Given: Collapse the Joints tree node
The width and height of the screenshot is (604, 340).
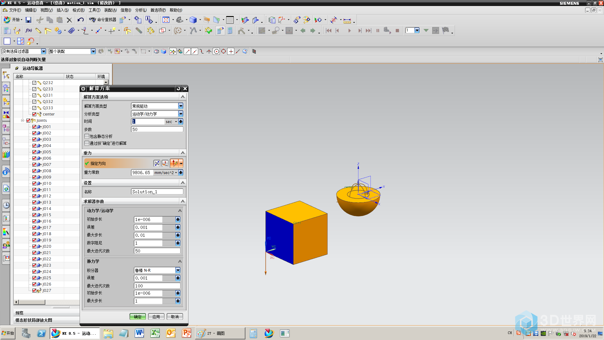Looking at the screenshot, I should click(x=22, y=121).
